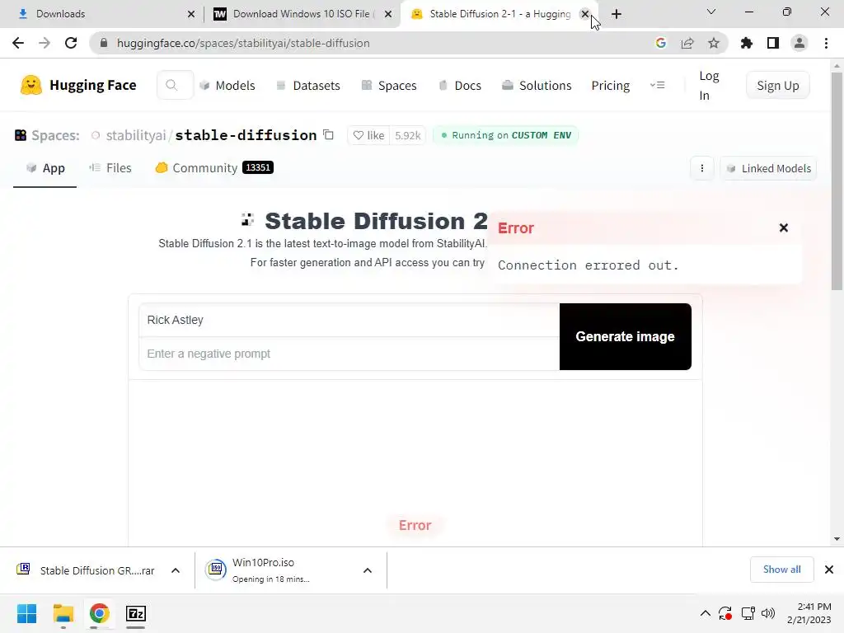
Task: Close the Download Windows 10 ISO tab
Action: point(388,14)
